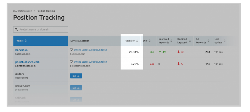The image size is (250, 112).
Task: Click pointblankseo.com domain under device location
Action: click(80, 66)
